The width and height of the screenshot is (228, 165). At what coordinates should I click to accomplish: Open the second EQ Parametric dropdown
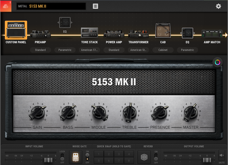pos(187,50)
